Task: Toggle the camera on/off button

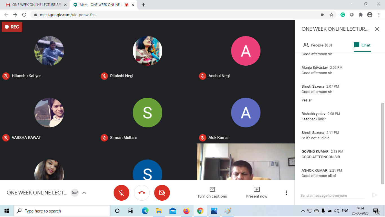Action: [x=162, y=193]
